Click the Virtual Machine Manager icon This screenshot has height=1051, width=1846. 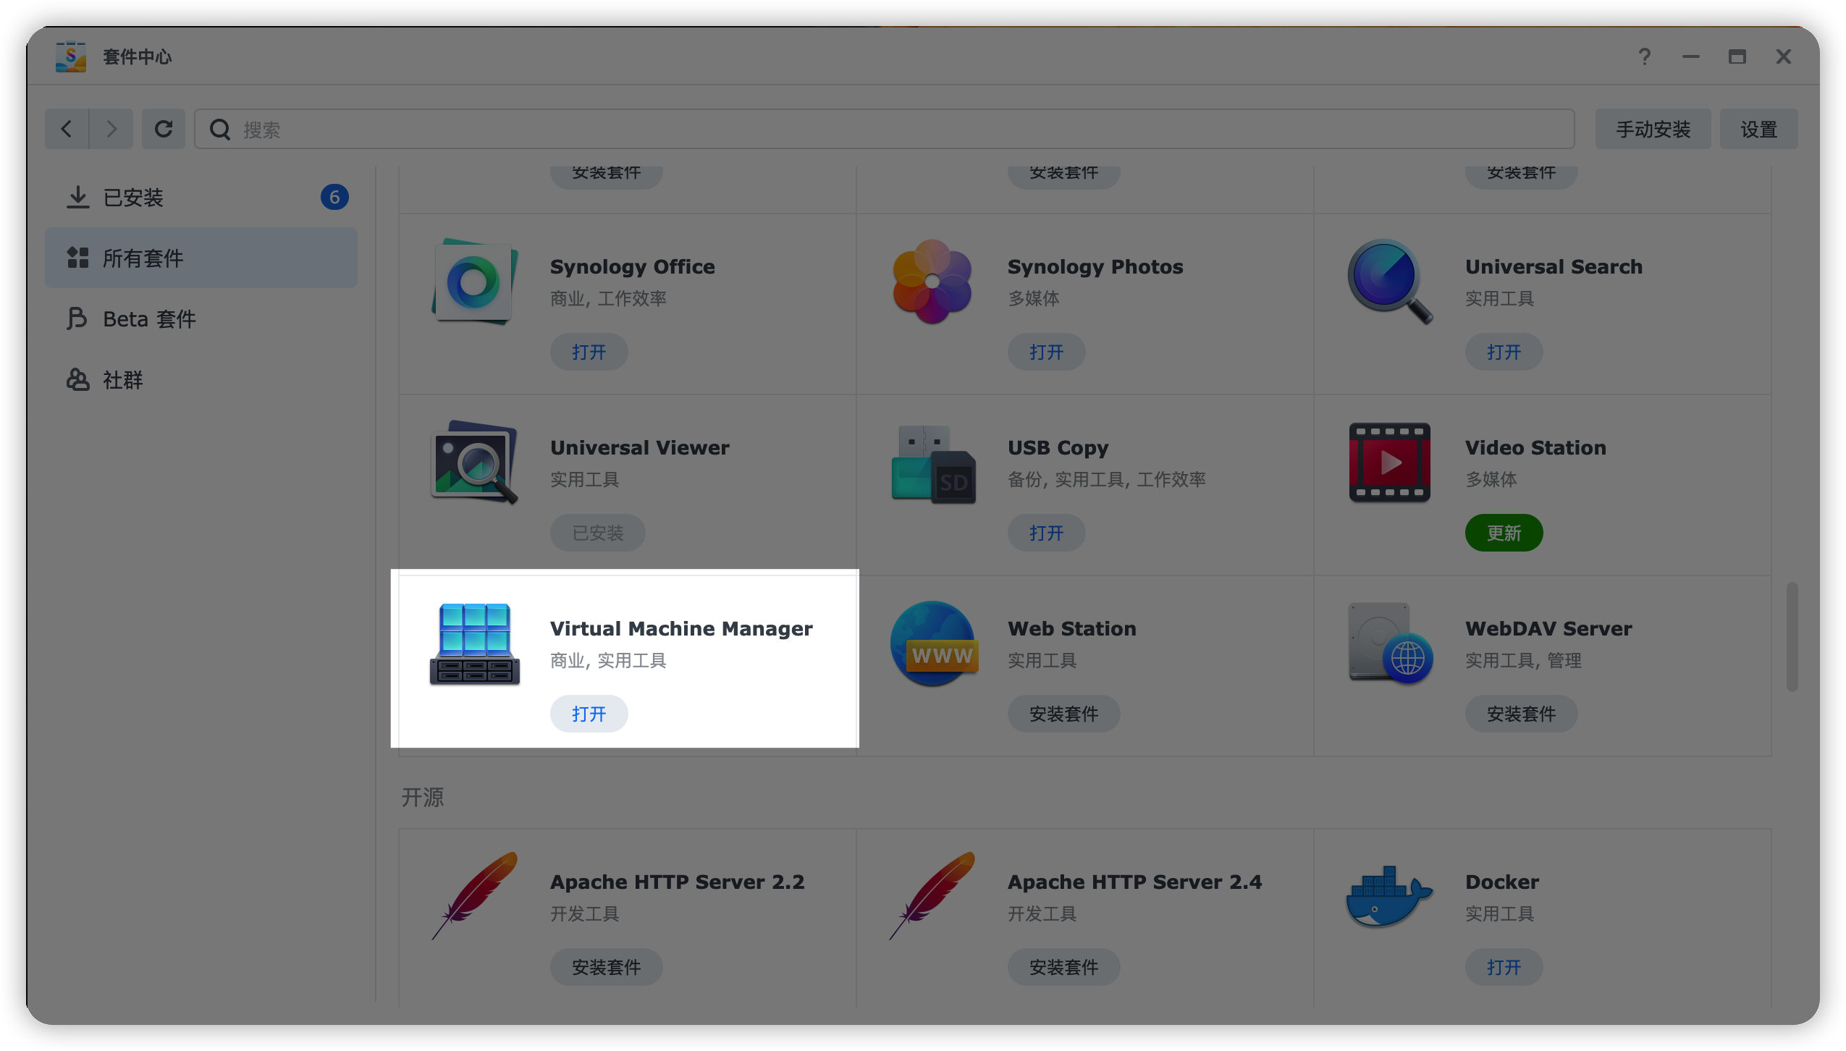click(x=475, y=643)
